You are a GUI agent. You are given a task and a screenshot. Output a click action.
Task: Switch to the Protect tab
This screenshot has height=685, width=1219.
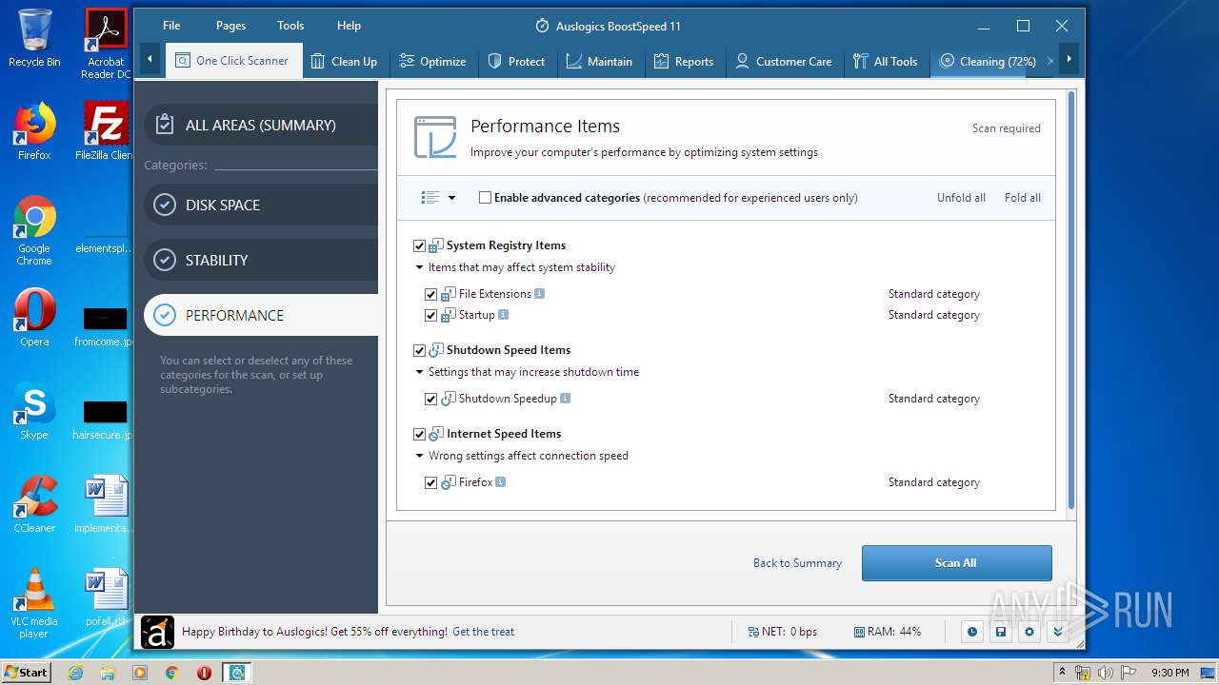click(516, 61)
